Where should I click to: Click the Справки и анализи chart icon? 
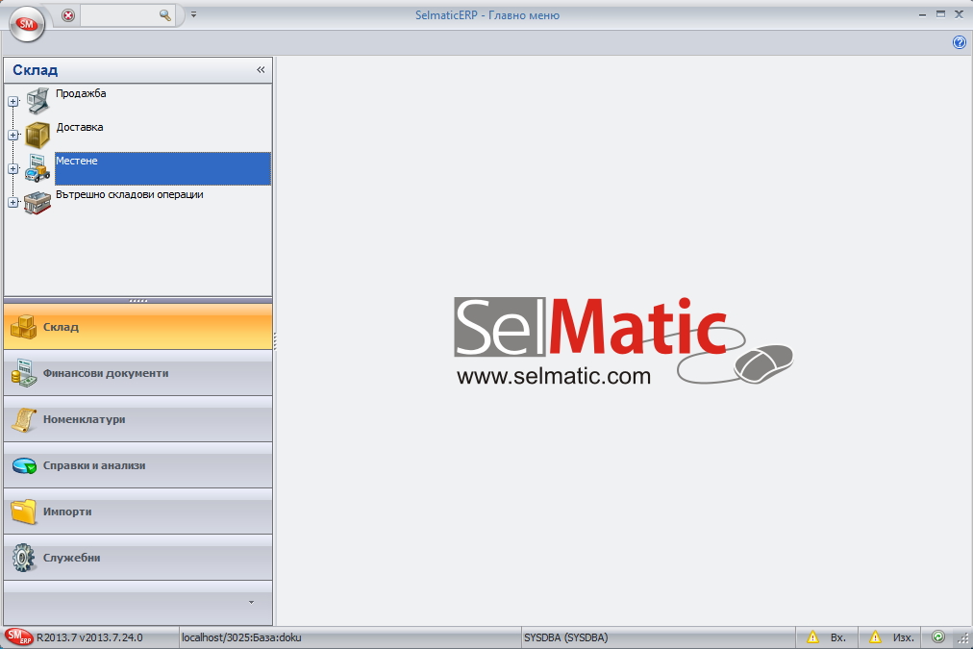24,466
